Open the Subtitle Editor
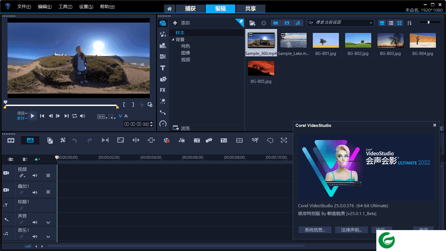 tap(224, 140)
